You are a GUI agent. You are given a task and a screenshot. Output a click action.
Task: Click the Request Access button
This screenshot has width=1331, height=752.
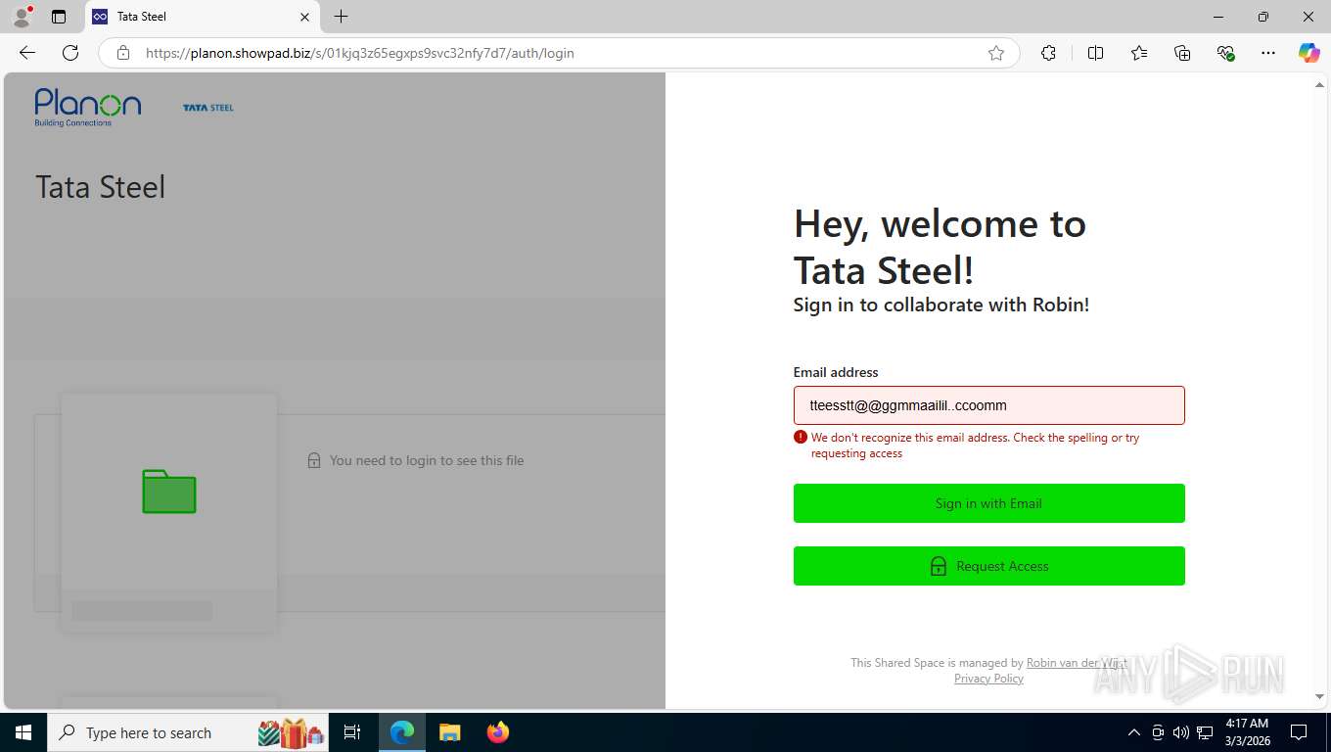[x=988, y=566]
